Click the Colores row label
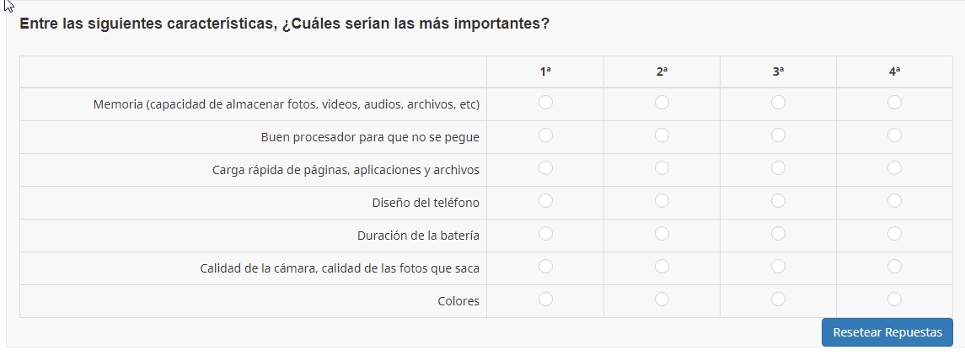965x355 pixels. coord(458,301)
